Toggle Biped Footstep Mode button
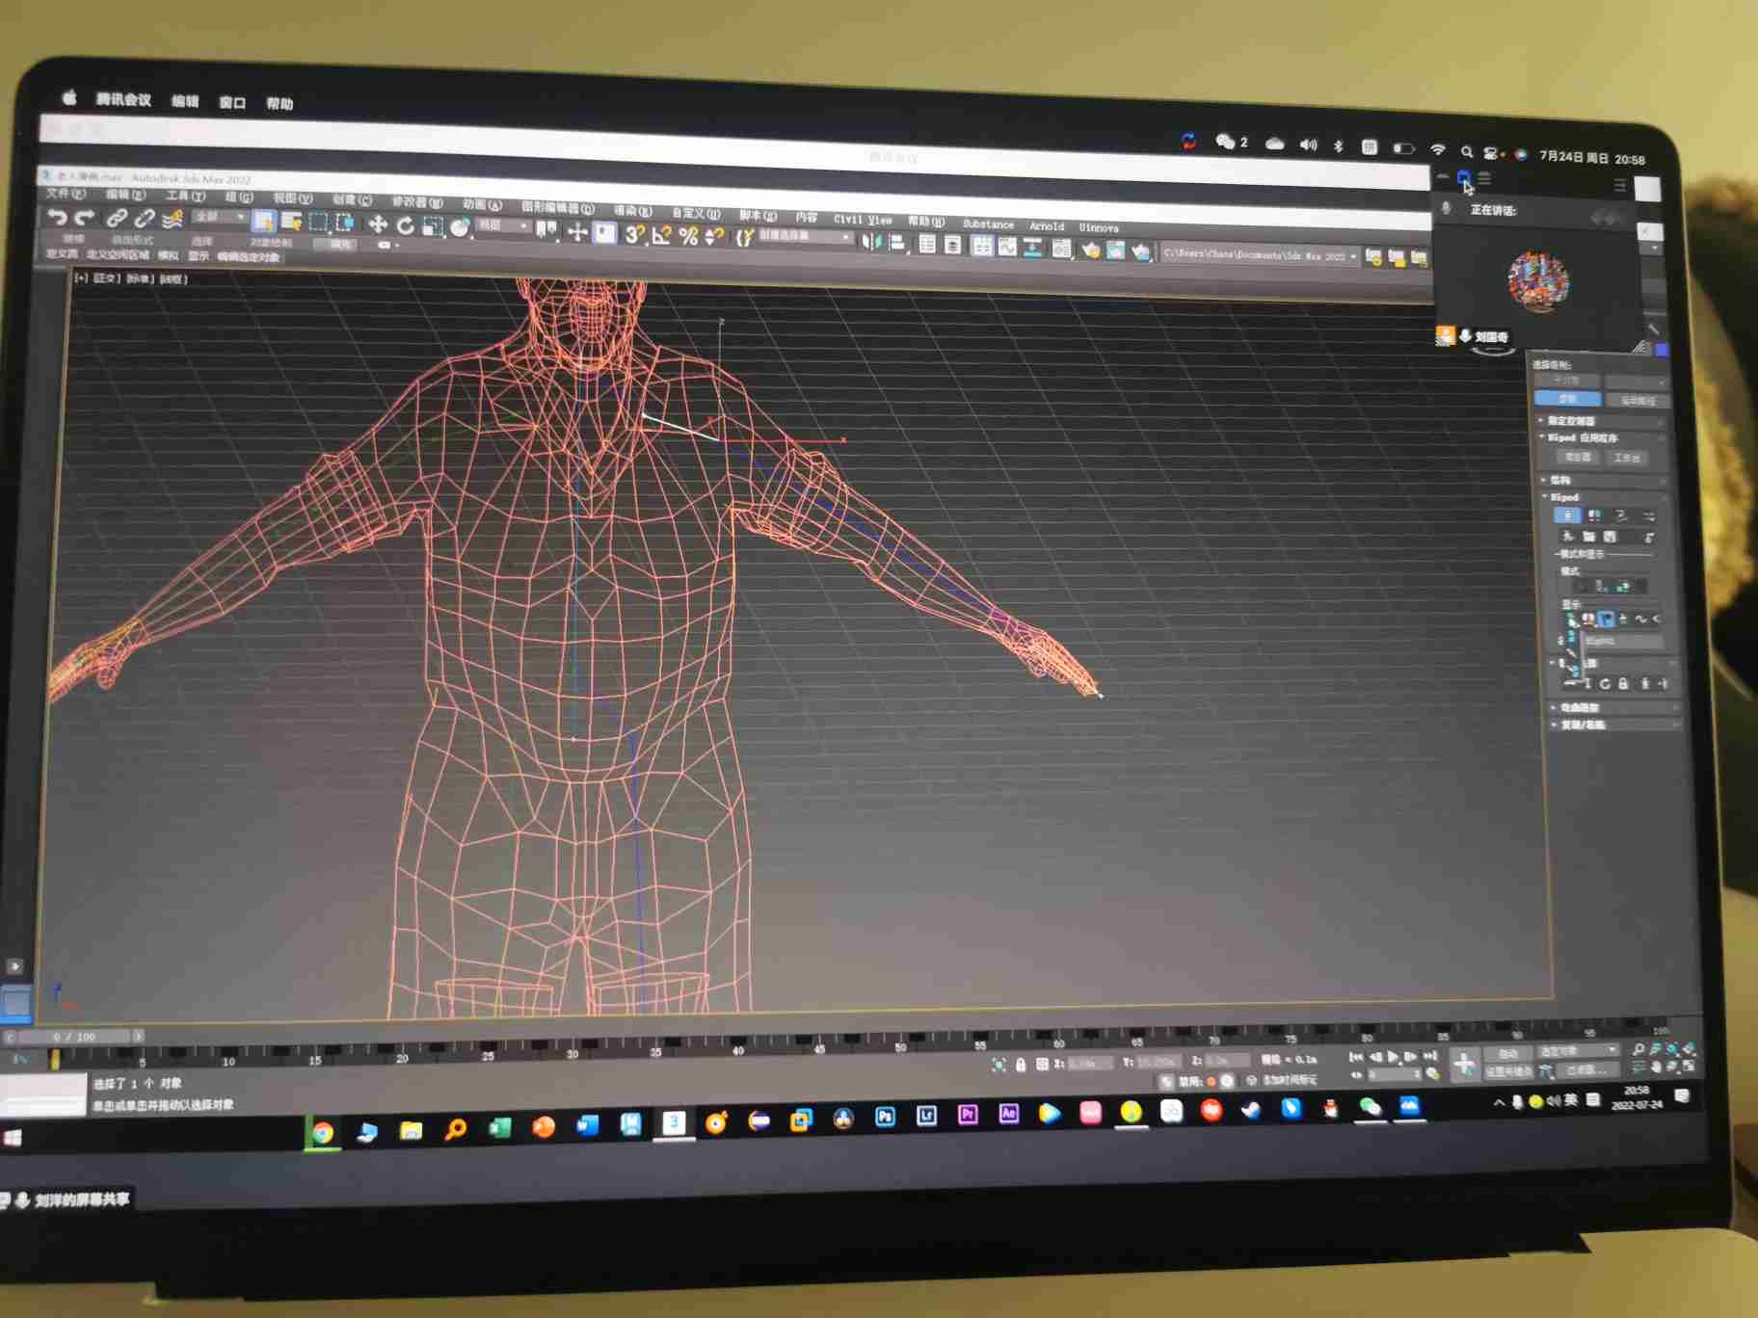Image resolution: width=1758 pixels, height=1318 pixels. [x=1593, y=515]
